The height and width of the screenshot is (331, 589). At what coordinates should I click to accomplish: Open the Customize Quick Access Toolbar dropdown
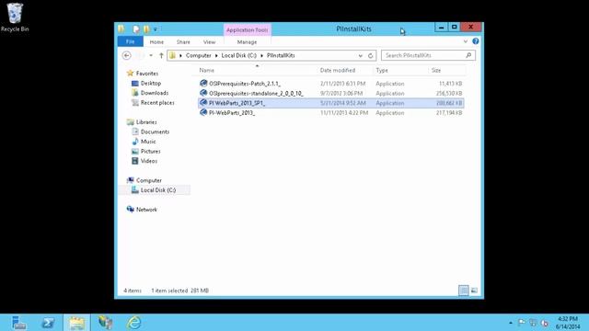156,29
